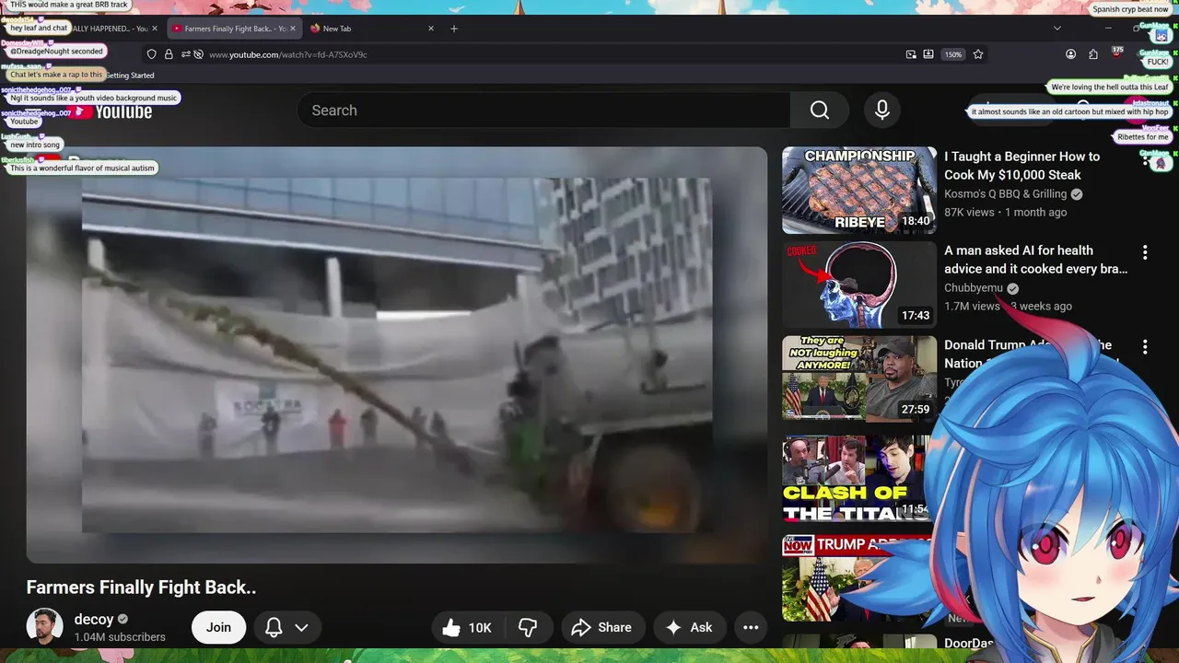The height and width of the screenshot is (663, 1179).
Task: Click the Ask sparkle button
Action: (x=689, y=627)
